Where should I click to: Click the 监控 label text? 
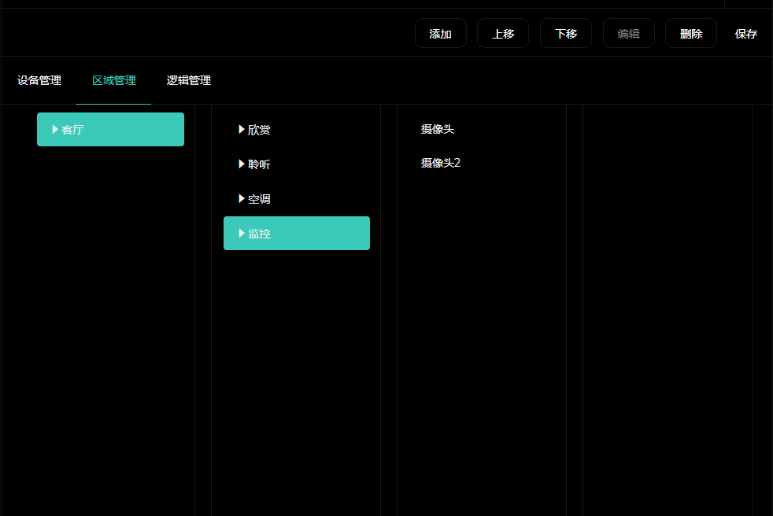pyautogui.click(x=259, y=234)
